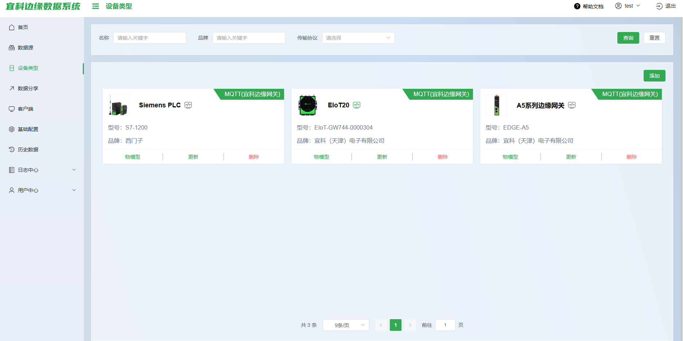
Task: Click the EIoT20 device image
Action: (x=308, y=105)
